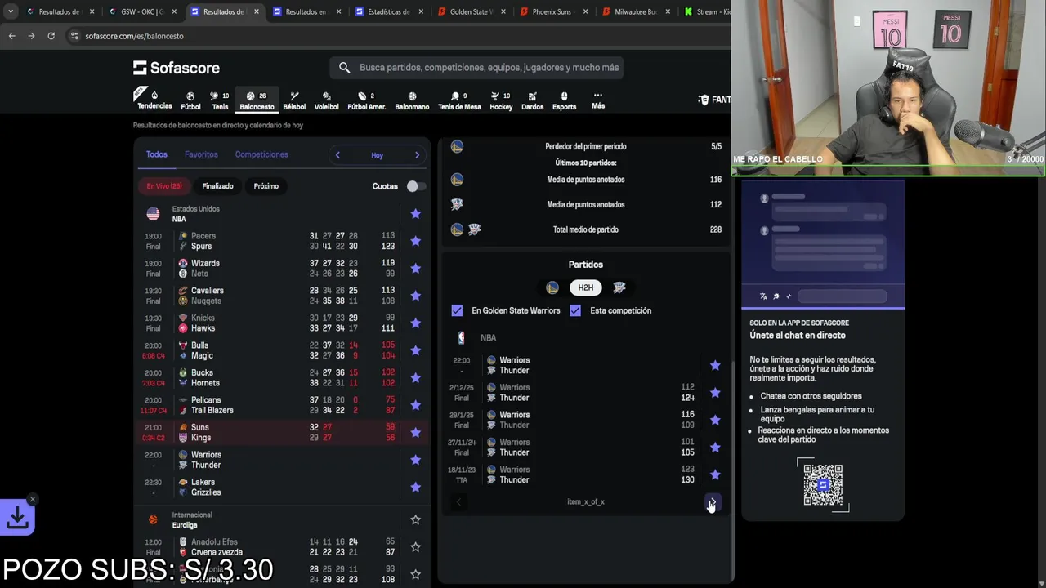Open the Hoy date picker
The height and width of the screenshot is (588, 1046).
[x=377, y=155]
